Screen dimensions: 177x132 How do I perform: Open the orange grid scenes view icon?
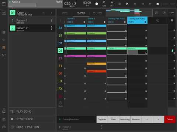pyautogui.click(x=4, y=47)
